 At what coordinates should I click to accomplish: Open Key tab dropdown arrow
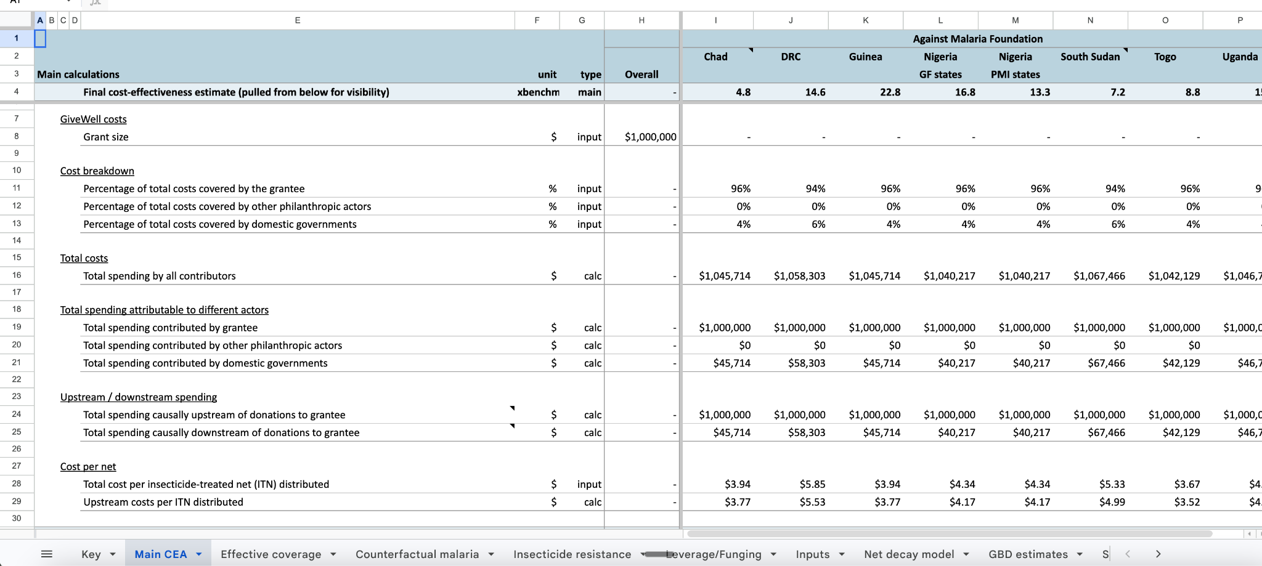113,554
